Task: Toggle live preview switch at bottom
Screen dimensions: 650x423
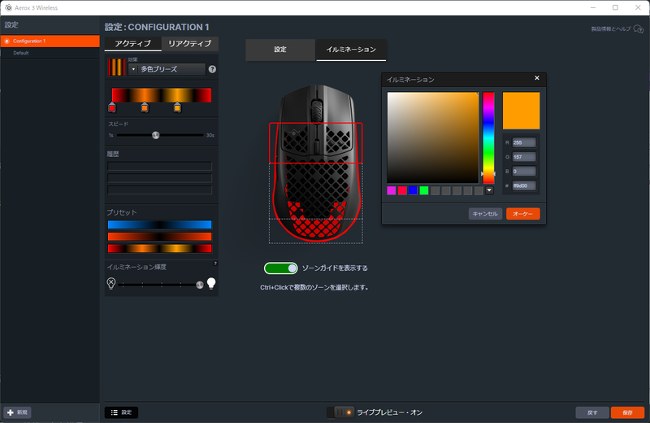Action: (340, 412)
